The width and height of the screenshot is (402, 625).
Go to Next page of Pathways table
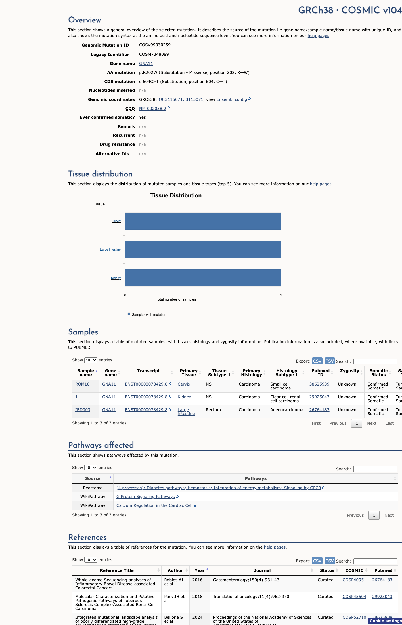[389, 515]
